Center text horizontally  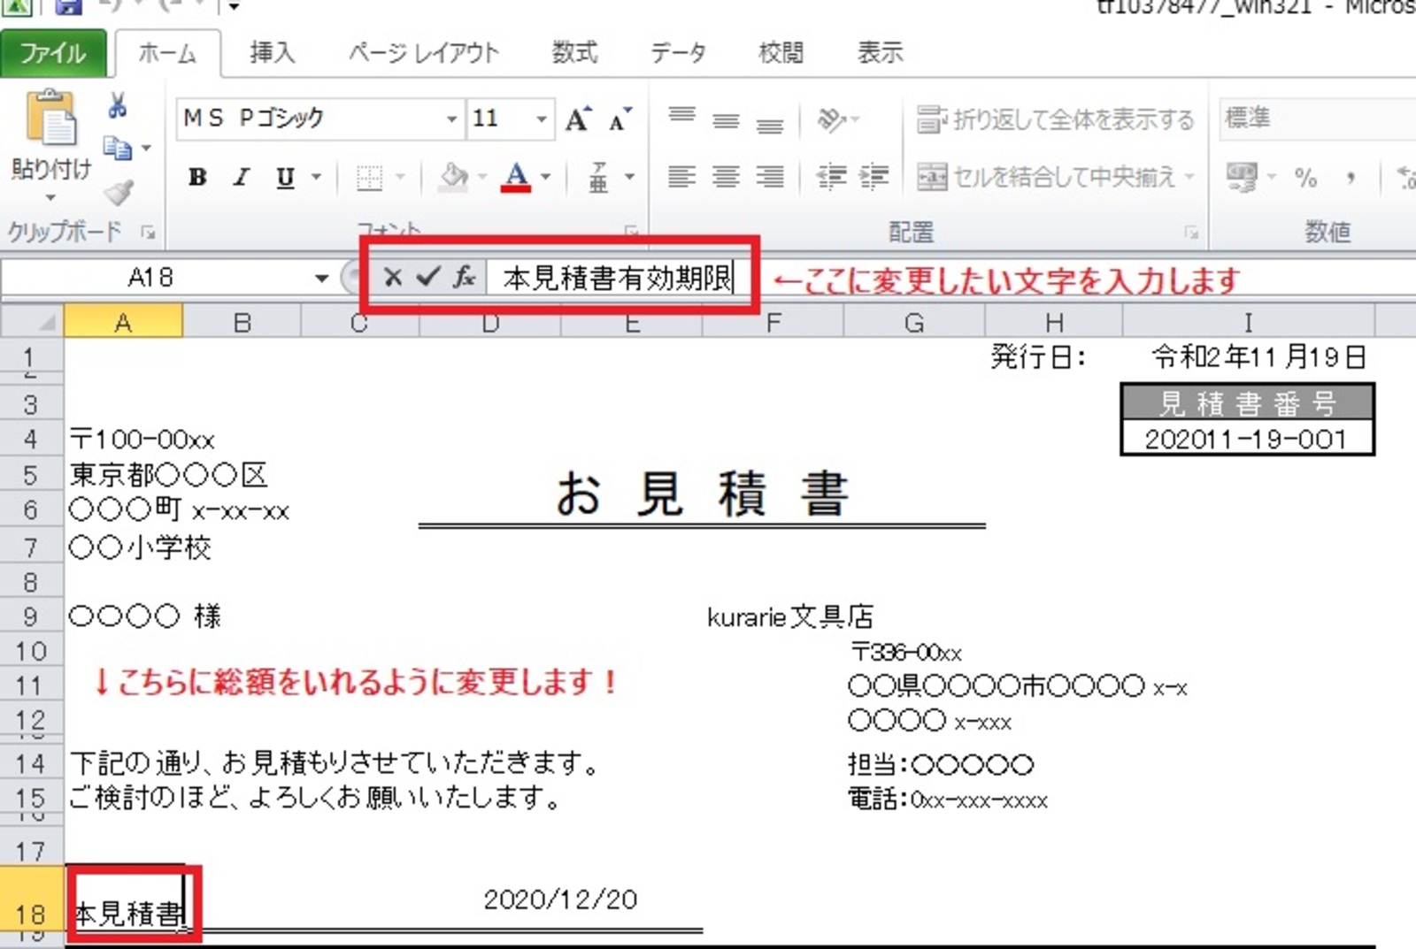726,177
